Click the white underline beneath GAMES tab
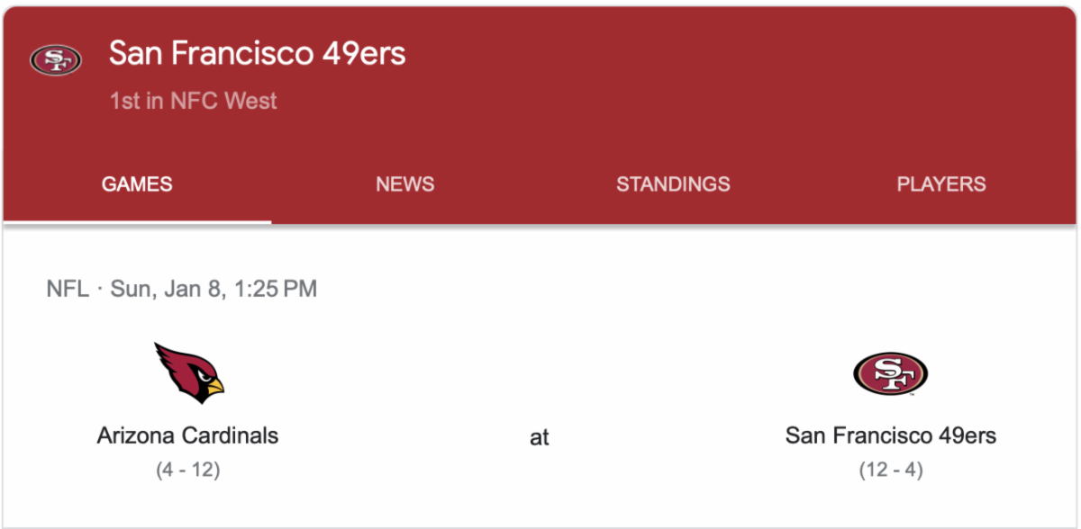 (x=137, y=220)
